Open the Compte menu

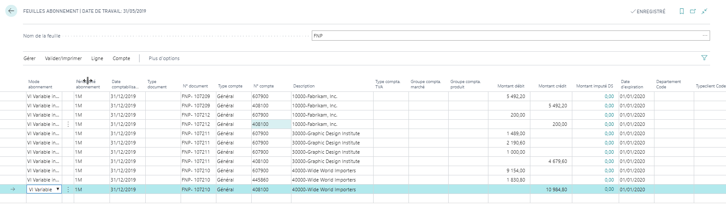(121, 58)
